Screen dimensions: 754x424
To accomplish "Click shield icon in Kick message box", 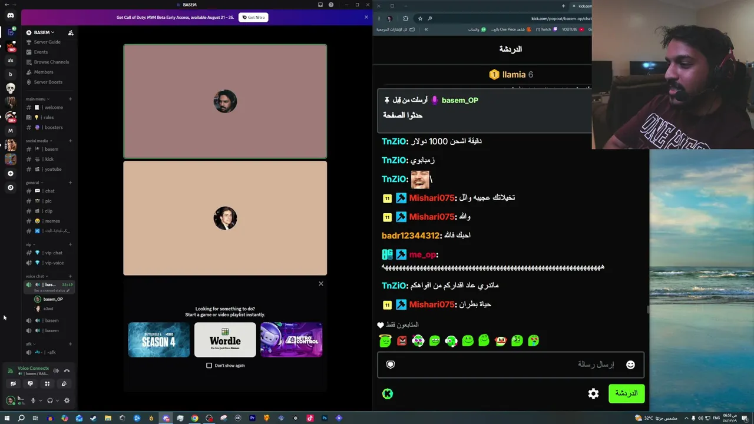I will [x=390, y=365].
